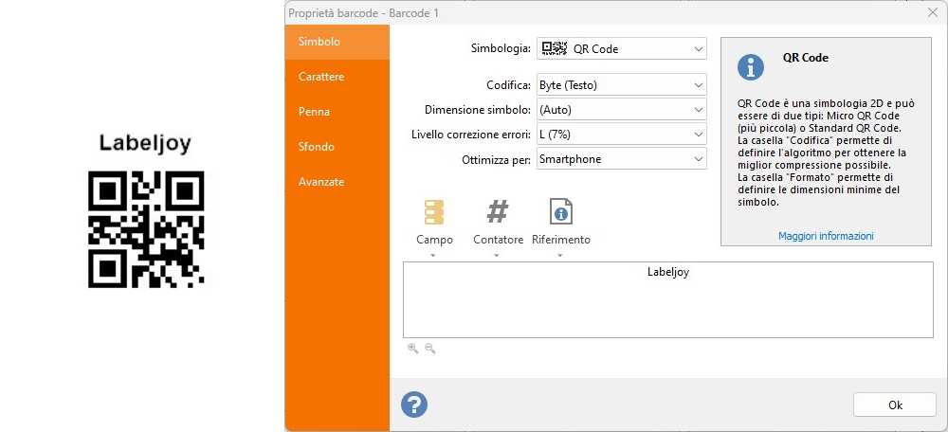948x432 pixels.
Task: Click the Livello correzione errori: label
Action: click(x=471, y=135)
